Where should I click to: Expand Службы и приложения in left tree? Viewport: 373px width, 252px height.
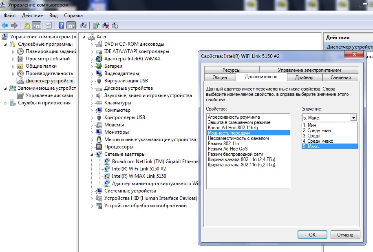coord(6,103)
